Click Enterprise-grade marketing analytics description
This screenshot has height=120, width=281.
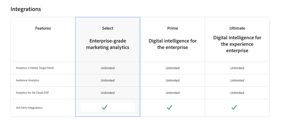click(108, 44)
